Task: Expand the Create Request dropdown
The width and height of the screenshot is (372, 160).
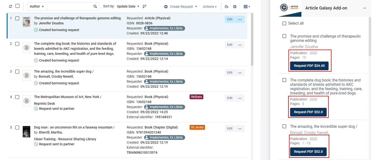Action: 181,7
